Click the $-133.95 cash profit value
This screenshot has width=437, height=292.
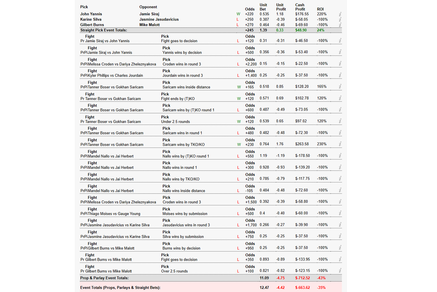(x=303, y=260)
